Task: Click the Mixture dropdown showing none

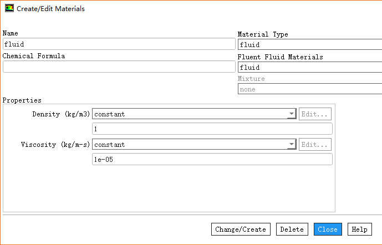Action: click(309, 89)
